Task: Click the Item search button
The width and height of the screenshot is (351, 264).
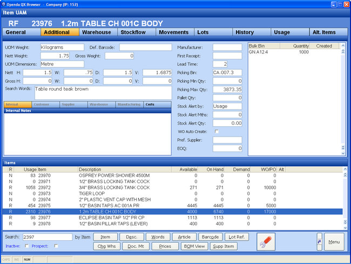Action: (x=105, y=237)
